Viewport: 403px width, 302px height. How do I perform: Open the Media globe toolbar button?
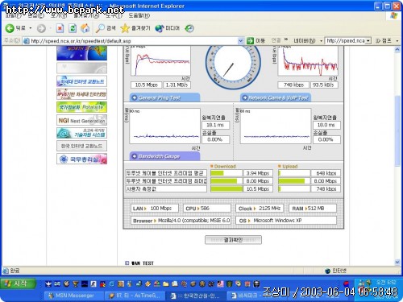[x=168, y=28]
